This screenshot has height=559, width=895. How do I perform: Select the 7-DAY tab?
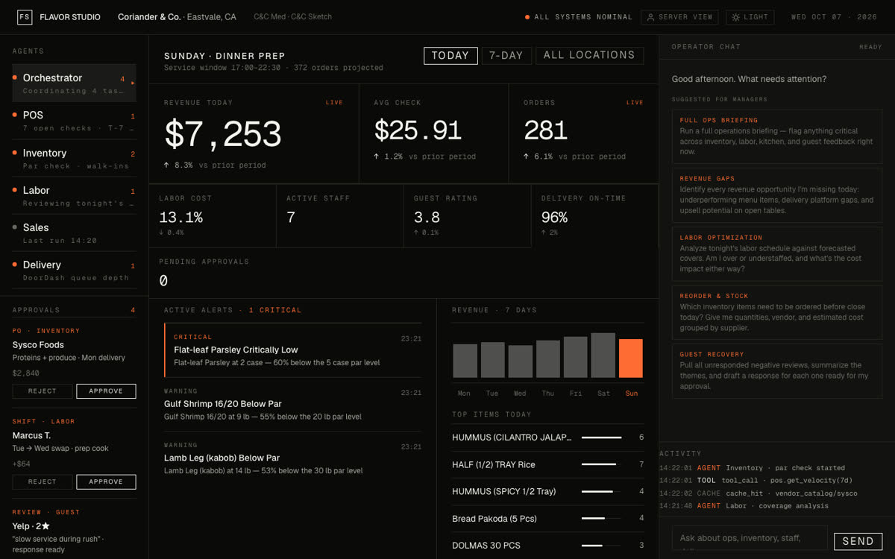[506, 56]
